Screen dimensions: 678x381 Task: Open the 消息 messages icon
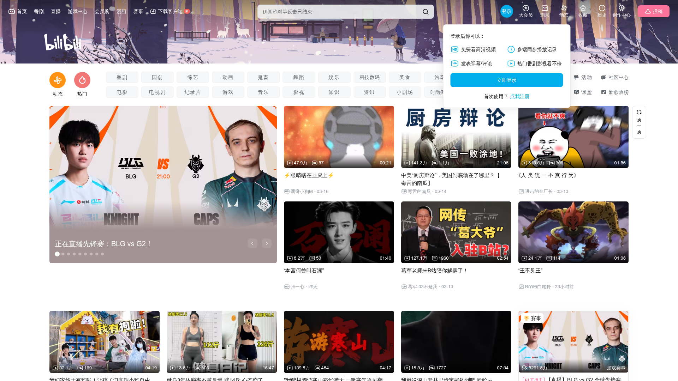click(545, 8)
